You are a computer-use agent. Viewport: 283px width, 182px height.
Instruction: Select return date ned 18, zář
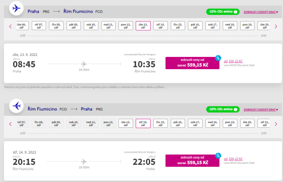pyautogui.click(x=213, y=123)
